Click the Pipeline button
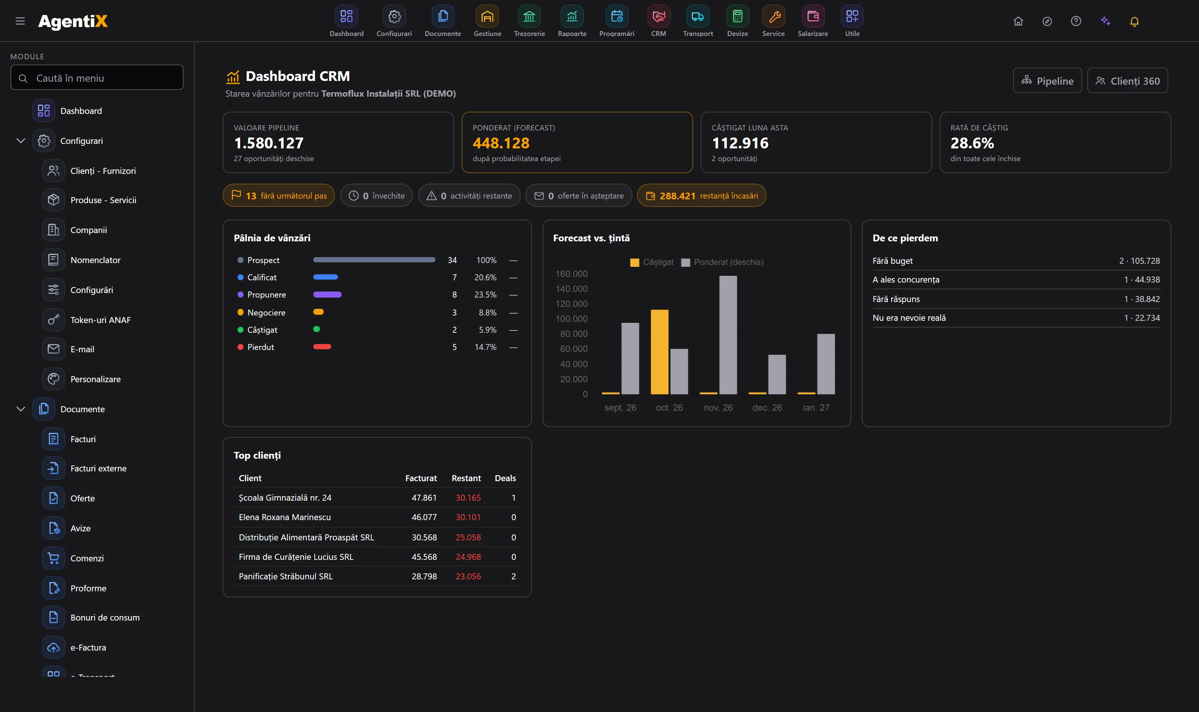Viewport: 1199px width, 712px height. (x=1047, y=81)
